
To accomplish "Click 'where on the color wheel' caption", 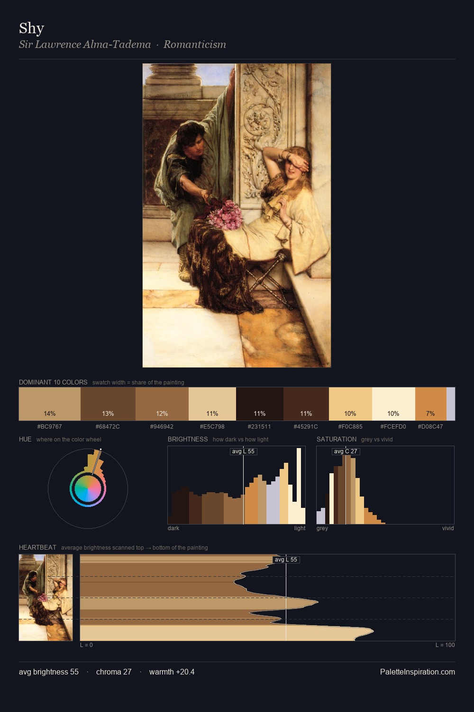I will 69,439.
